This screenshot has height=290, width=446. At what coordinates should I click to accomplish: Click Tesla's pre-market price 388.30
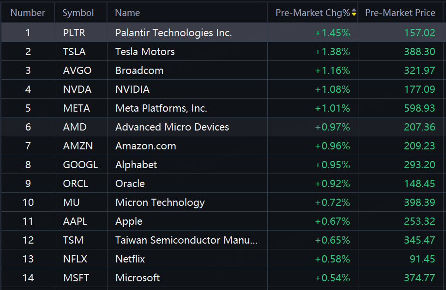[419, 52]
